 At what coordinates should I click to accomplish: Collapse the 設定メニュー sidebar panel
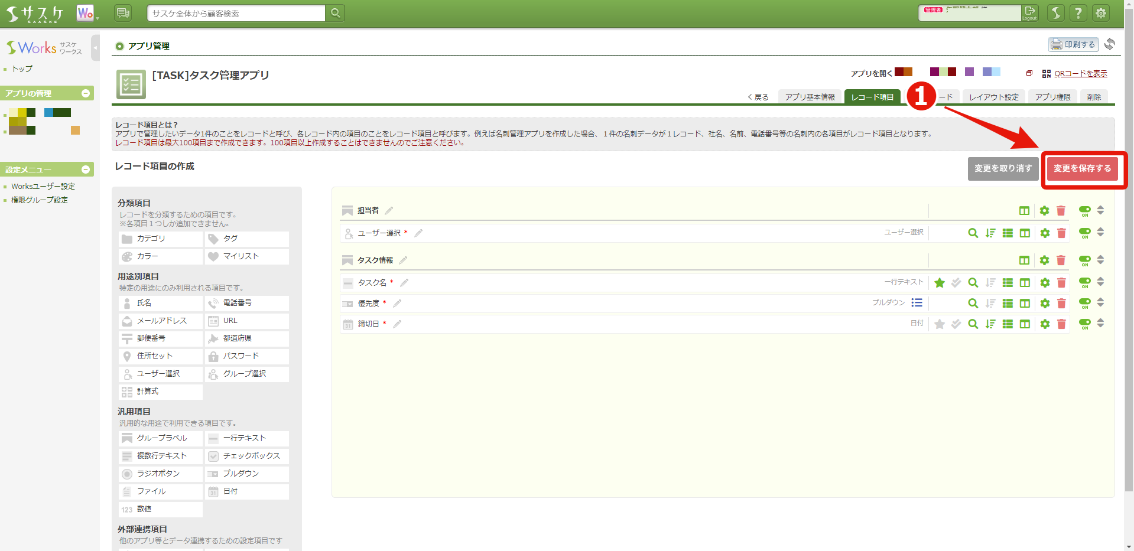click(86, 169)
